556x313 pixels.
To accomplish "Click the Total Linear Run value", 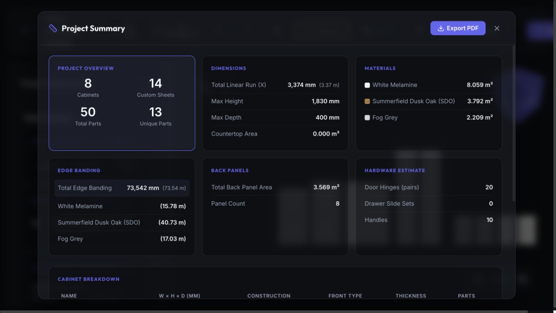I will (x=301, y=85).
